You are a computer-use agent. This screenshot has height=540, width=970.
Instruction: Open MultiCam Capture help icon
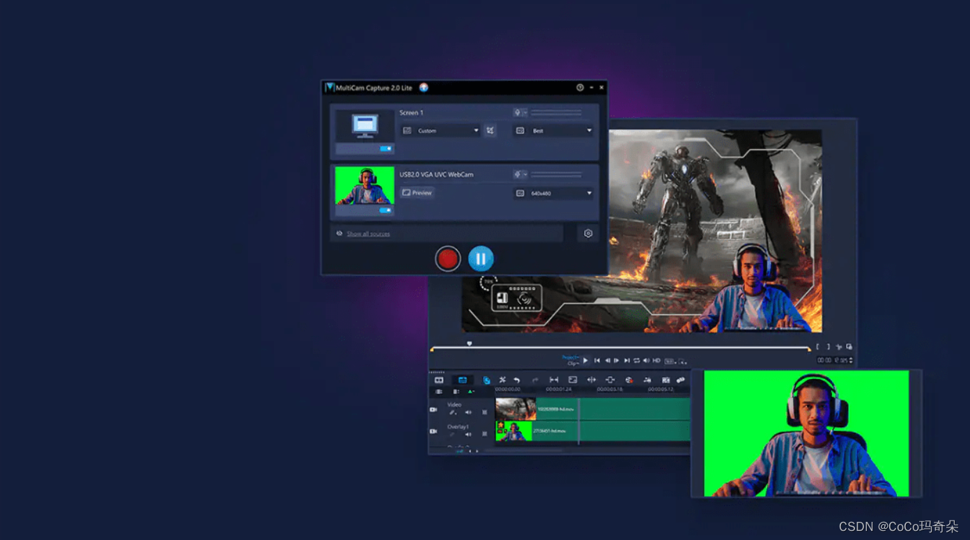pos(580,88)
